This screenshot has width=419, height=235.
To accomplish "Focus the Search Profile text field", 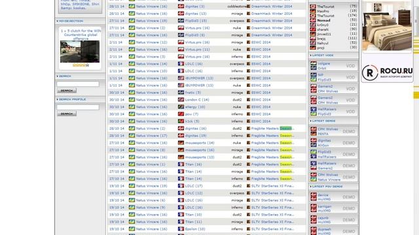I will [78, 107].
